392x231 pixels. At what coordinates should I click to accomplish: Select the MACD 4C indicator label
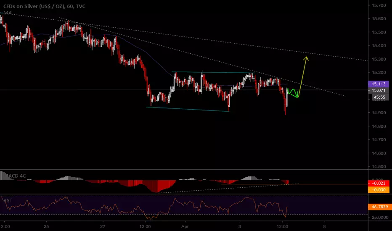coord(15,176)
